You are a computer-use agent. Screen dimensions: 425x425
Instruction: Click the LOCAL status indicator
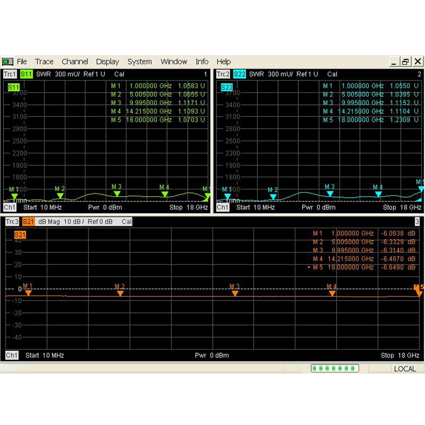click(405, 369)
